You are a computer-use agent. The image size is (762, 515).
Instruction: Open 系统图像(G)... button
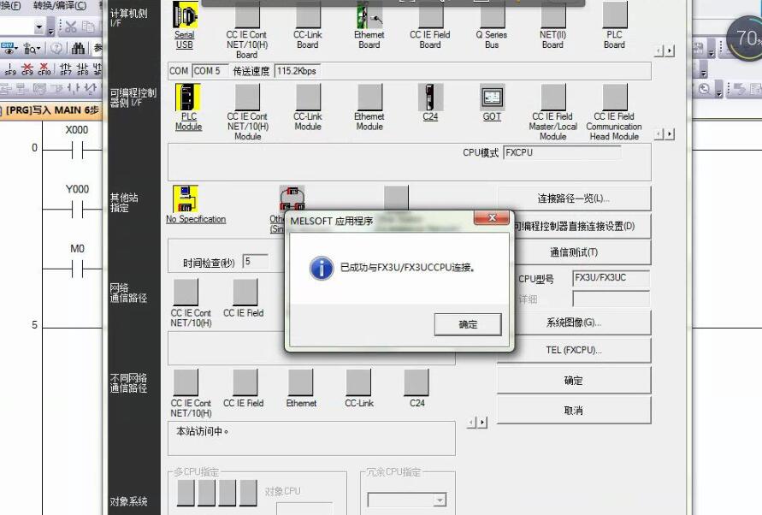point(573,323)
